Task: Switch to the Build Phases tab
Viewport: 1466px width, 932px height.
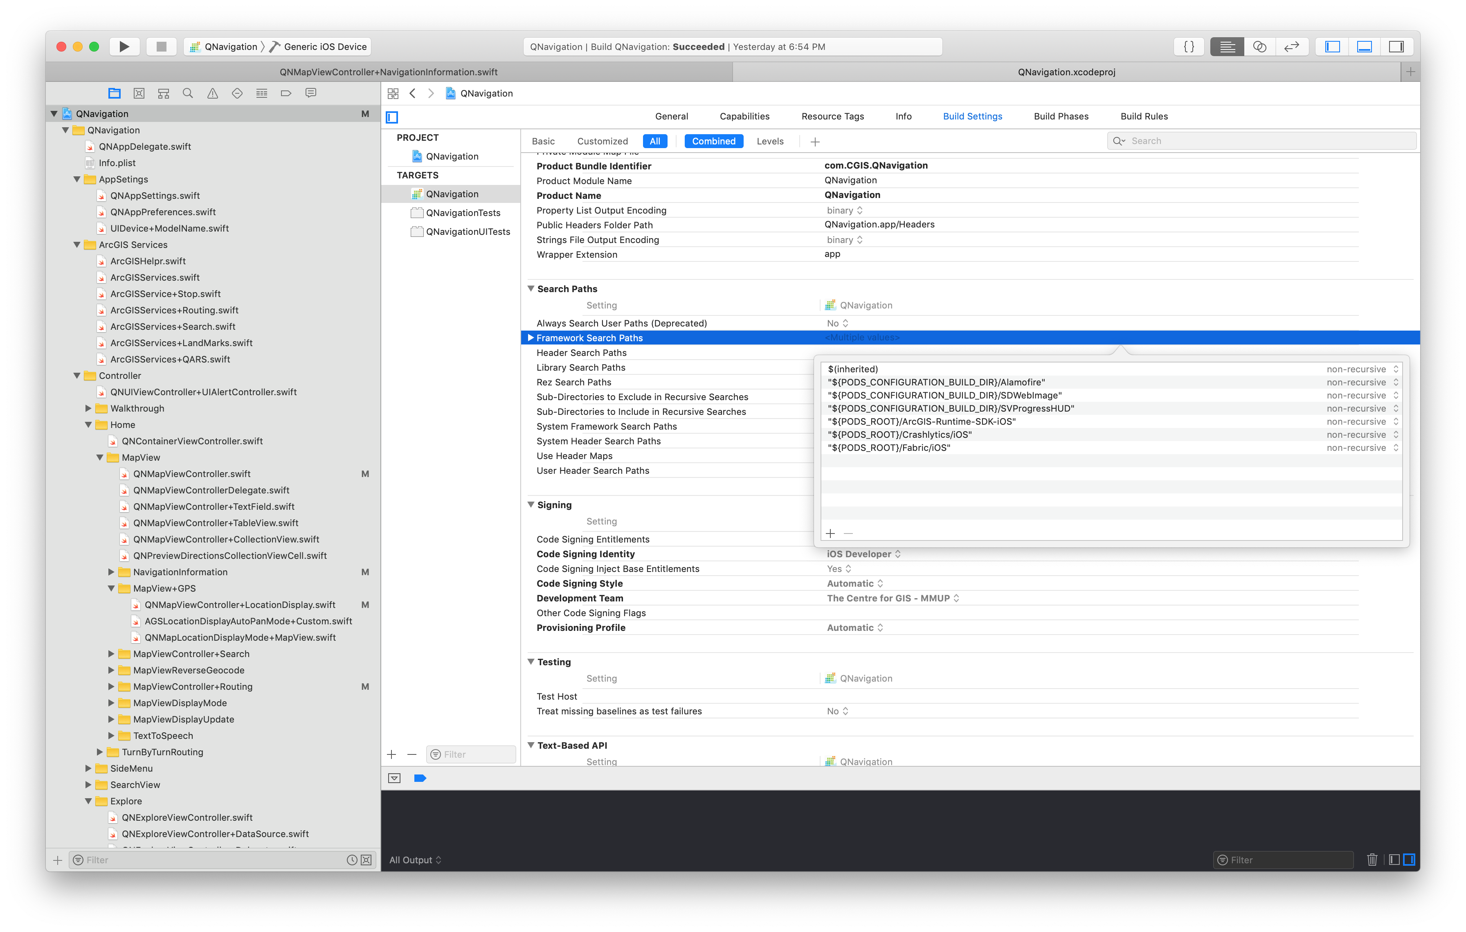Action: (x=1061, y=116)
